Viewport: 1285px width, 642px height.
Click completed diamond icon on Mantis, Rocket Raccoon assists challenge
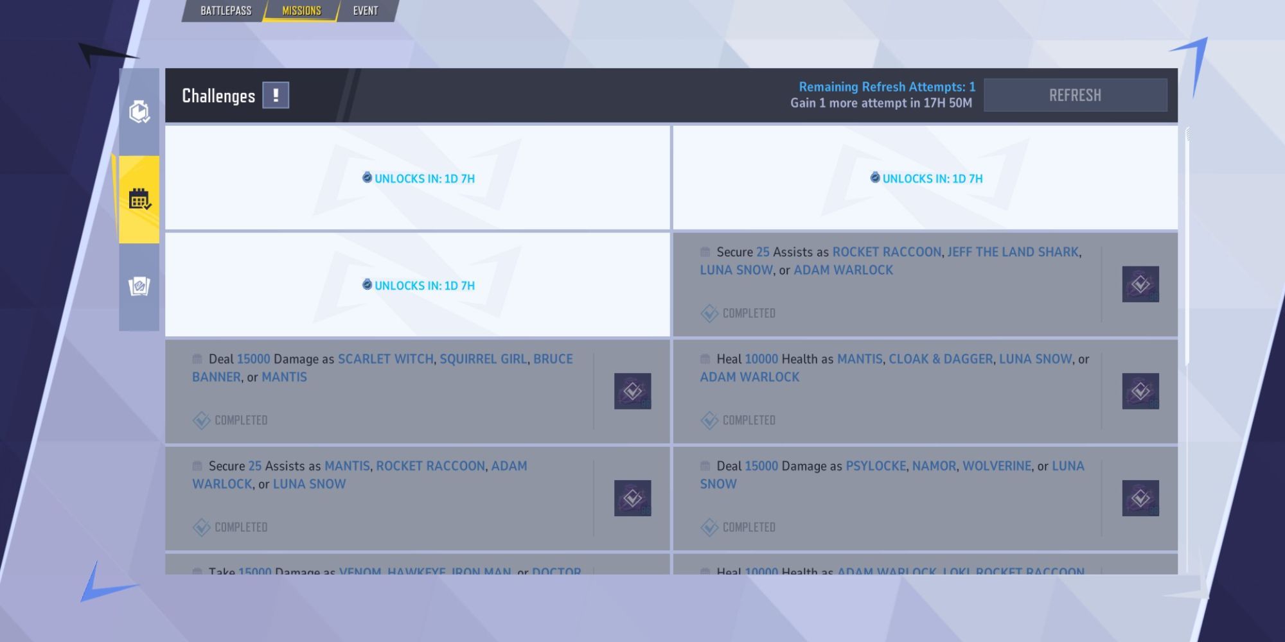(201, 528)
